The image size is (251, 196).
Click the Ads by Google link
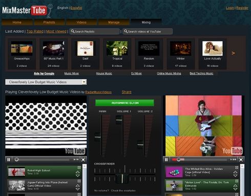44,73
